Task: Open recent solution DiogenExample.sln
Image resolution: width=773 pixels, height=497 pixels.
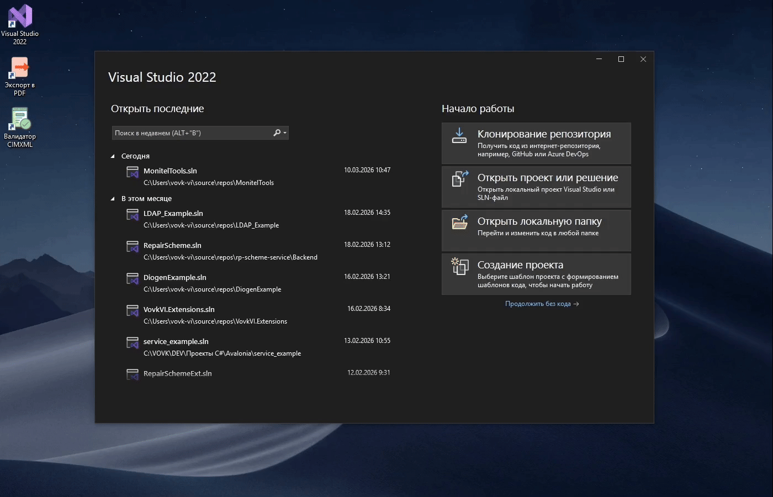Action: 175,278
